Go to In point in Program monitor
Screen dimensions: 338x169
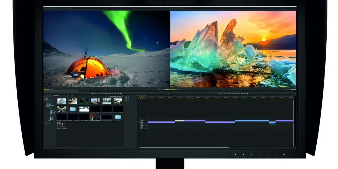228,93
